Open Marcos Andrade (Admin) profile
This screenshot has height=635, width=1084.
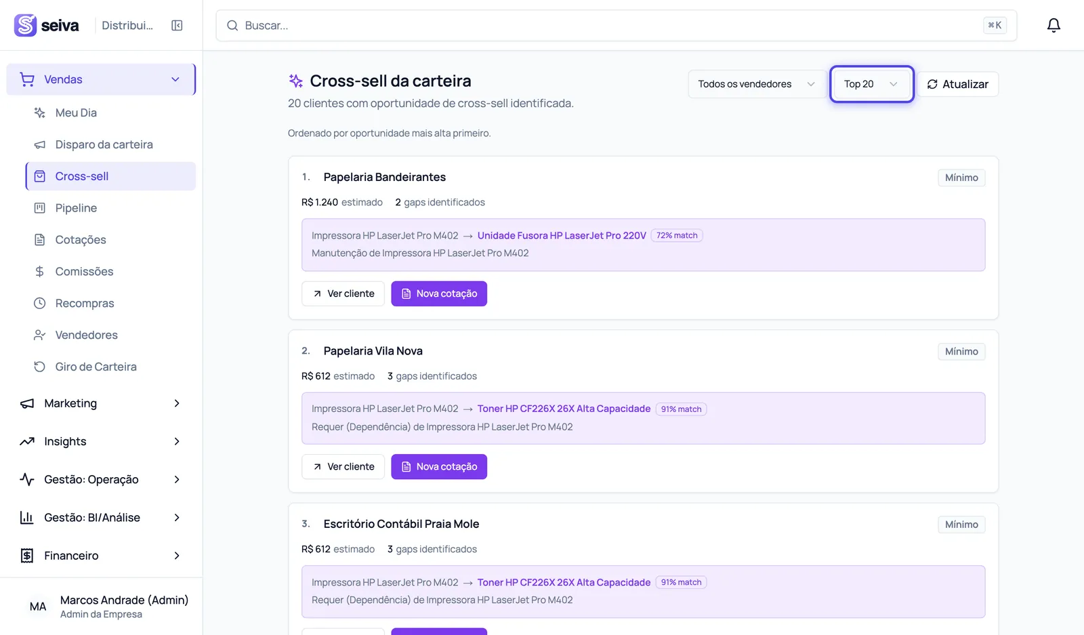(101, 607)
